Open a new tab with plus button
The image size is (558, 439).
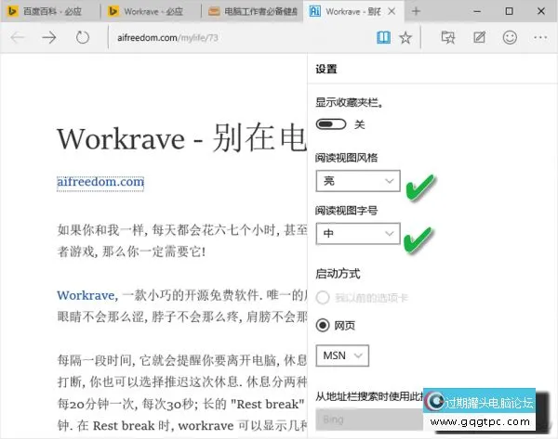point(416,11)
